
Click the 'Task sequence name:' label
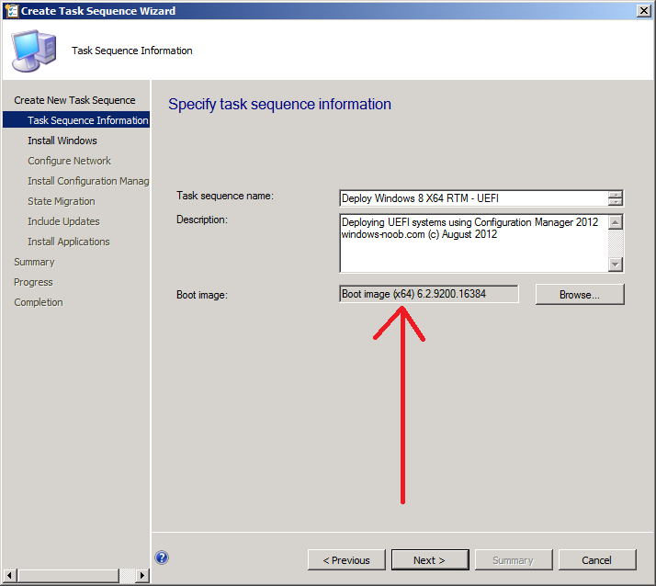225,196
